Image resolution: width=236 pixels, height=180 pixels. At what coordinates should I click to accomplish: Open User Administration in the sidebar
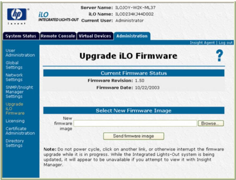pyautogui.click(x=20, y=53)
